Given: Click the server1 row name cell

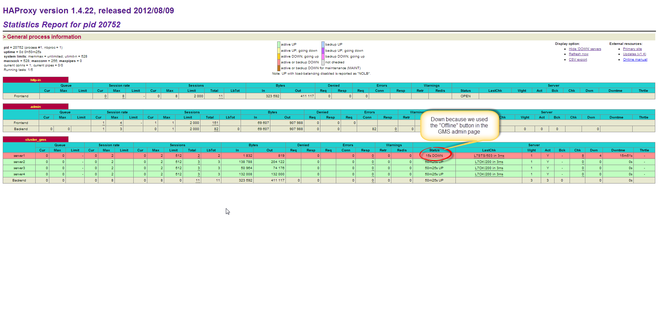Looking at the screenshot, I should (x=19, y=156).
